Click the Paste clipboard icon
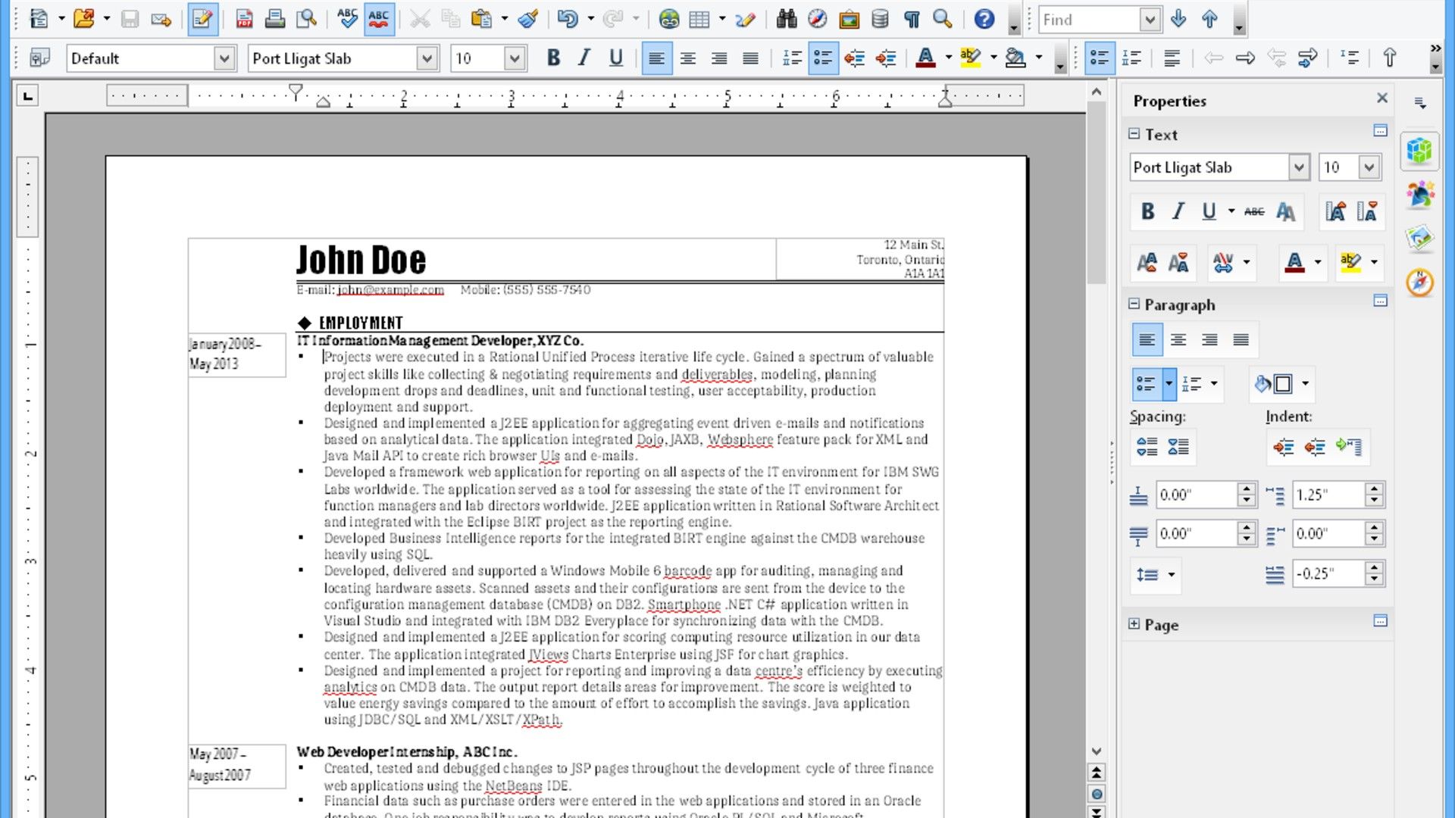Viewport: 1455px width, 818px height. 481,19
